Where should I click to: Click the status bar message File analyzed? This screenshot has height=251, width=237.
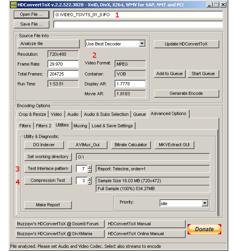[x=86, y=246]
